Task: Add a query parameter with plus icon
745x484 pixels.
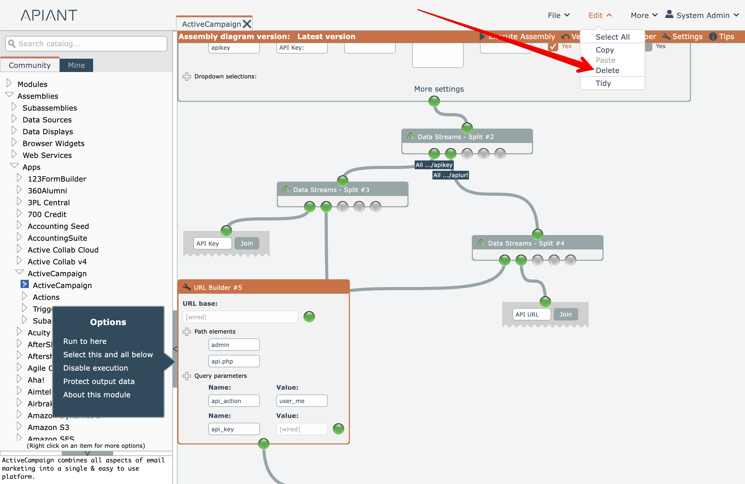Action: point(187,375)
